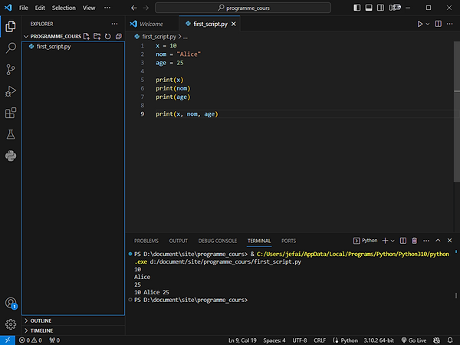Image resolution: width=460 pixels, height=345 pixels.
Task: Click Ln 9, Col 19 cursor position
Action: pyautogui.click(x=242, y=340)
